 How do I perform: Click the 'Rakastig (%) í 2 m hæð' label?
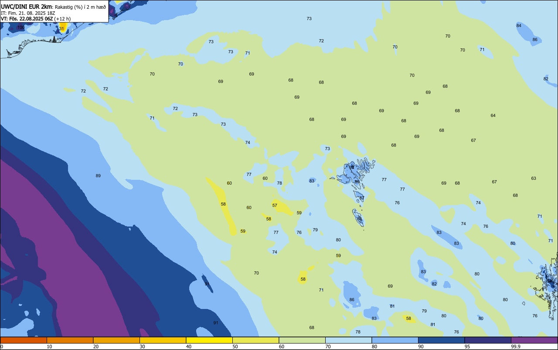(x=80, y=7)
